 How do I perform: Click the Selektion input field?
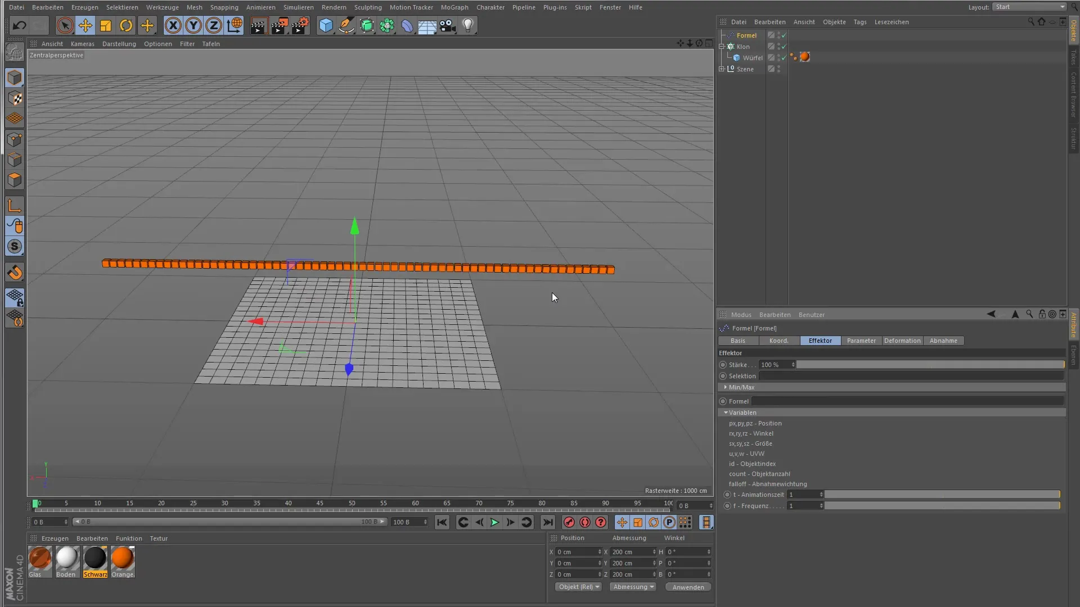click(x=911, y=376)
